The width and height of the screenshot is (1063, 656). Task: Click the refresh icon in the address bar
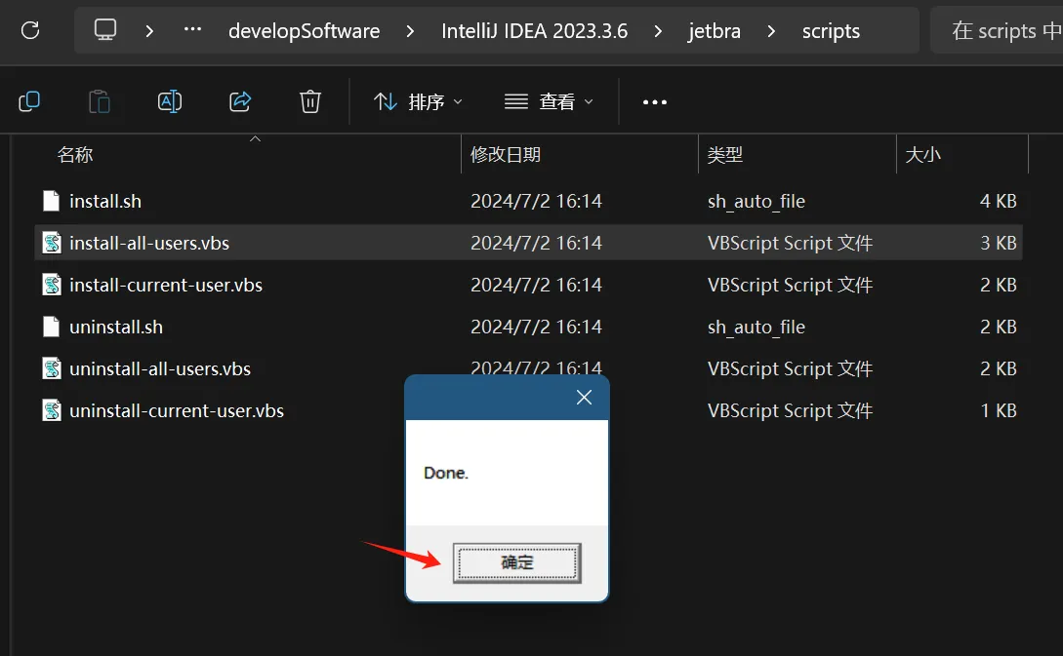click(x=30, y=30)
